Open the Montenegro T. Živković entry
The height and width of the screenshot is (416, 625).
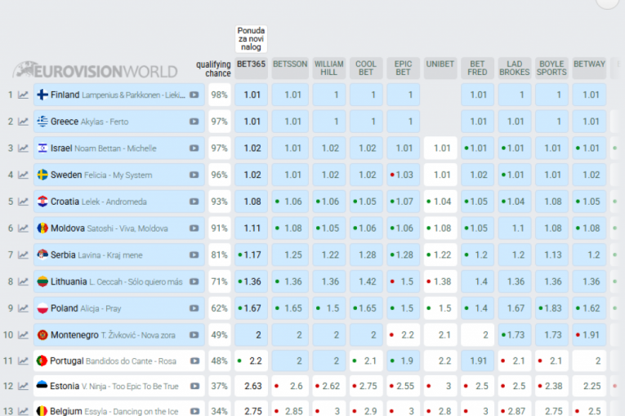118,334
